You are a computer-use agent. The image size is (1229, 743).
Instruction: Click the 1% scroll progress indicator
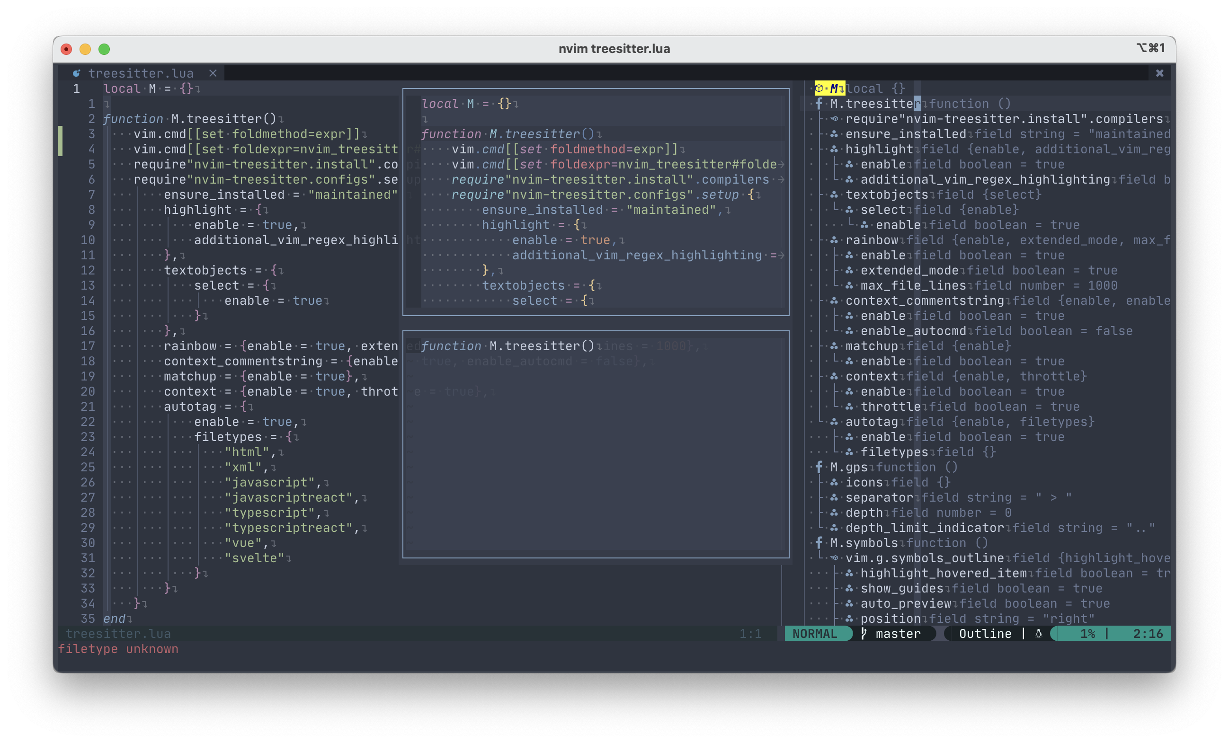[1089, 633]
